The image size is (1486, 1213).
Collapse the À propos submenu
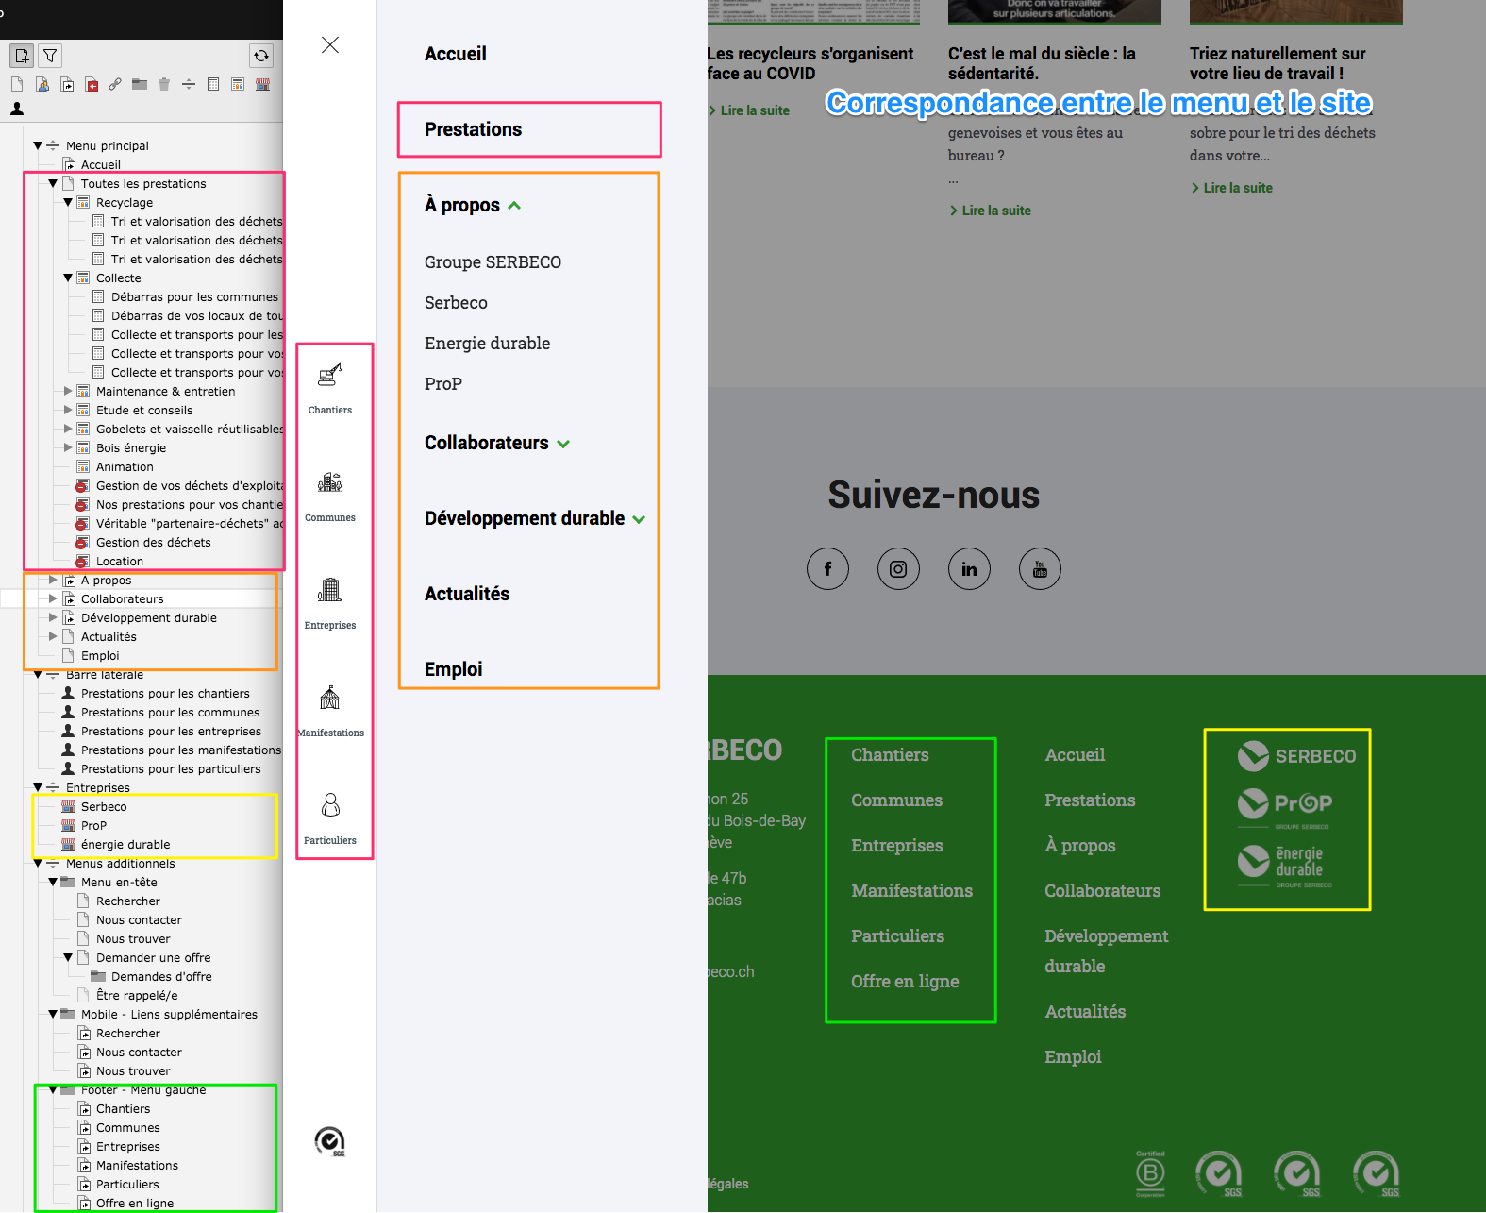(x=514, y=206)
